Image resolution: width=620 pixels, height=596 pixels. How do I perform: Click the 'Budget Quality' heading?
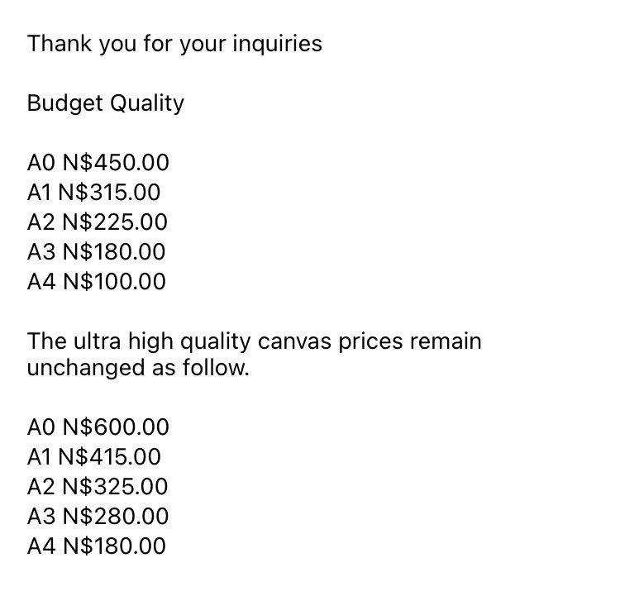tap(106, 103)
